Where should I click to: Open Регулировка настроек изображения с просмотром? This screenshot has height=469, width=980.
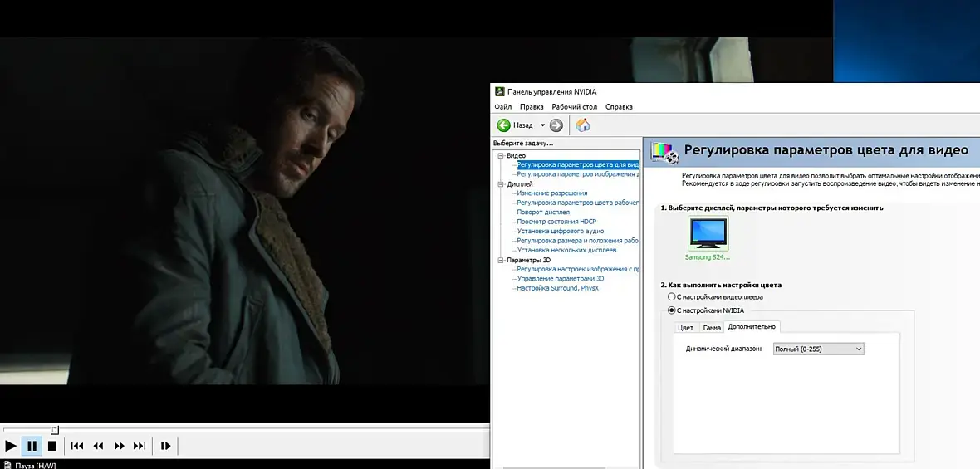(577, 269)
